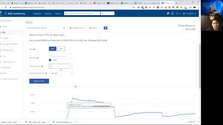Image resolution: width=223 pixels, height=125 pixels.
Task: Open Vote in the sidebar
Action: pyautogui.click(x=4, y=56)
